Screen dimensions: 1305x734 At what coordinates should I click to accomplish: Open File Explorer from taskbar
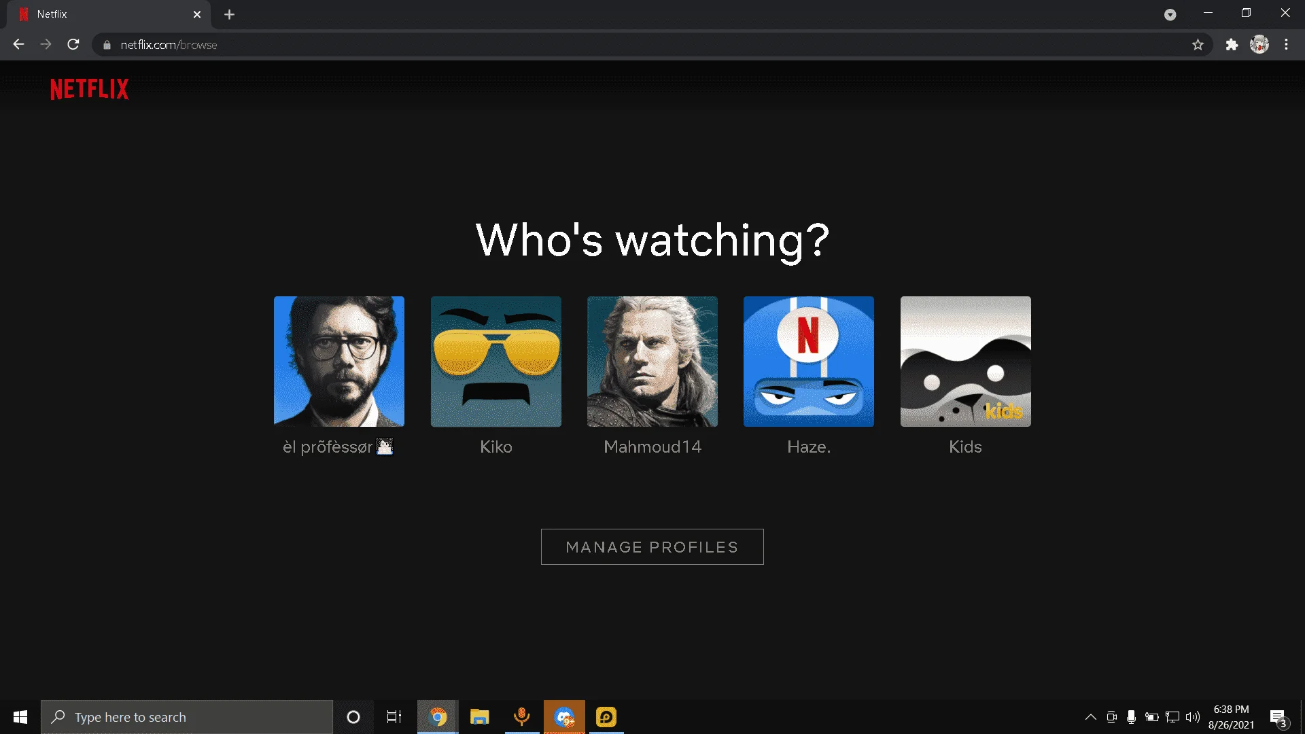480,717
